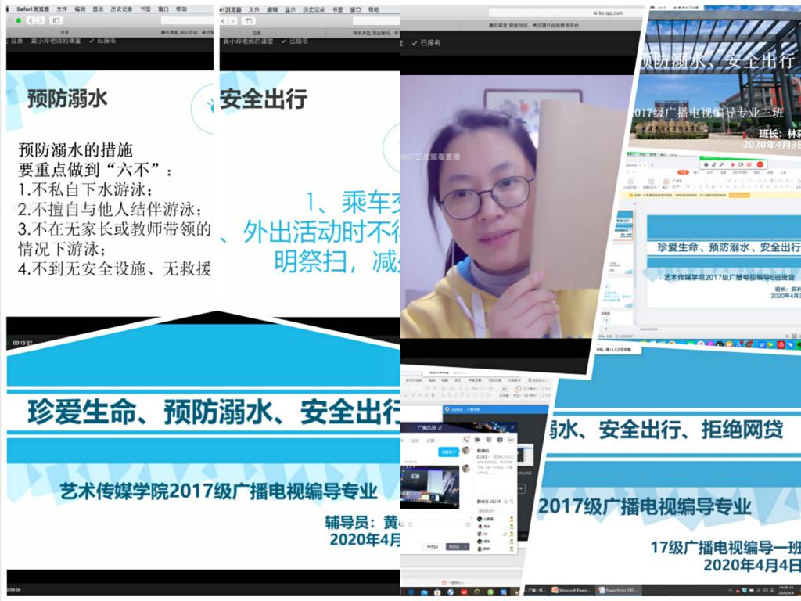
Task: Select orange highlighted tab in WPS ribbon
Action: point(683,171)
